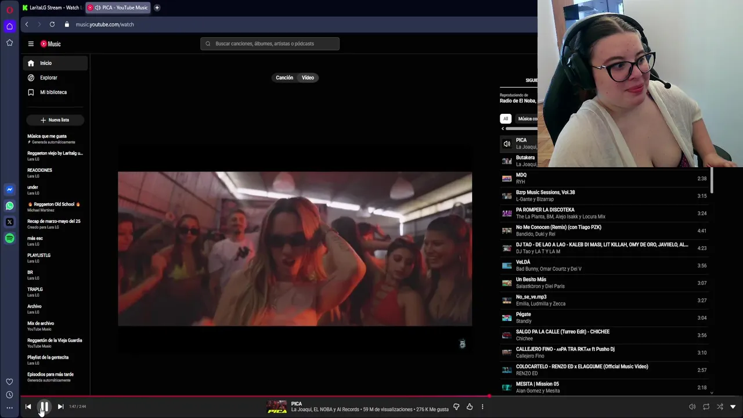Screen dimensions: 743x418
Task: Open playlist Música que me gusta
Action: (x=55, y=139)
